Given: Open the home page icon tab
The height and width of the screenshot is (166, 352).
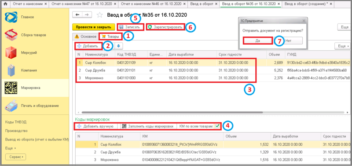Looking at the screenshot, I should coord(6,4).
